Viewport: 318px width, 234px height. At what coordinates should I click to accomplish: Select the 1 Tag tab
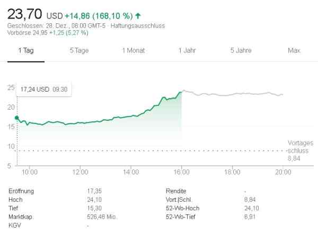(25, 51)
